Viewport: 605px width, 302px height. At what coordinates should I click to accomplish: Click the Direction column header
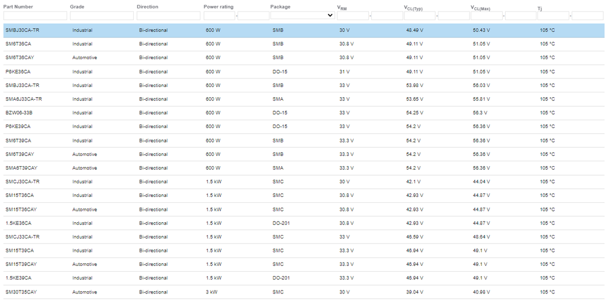coord(147,7)
